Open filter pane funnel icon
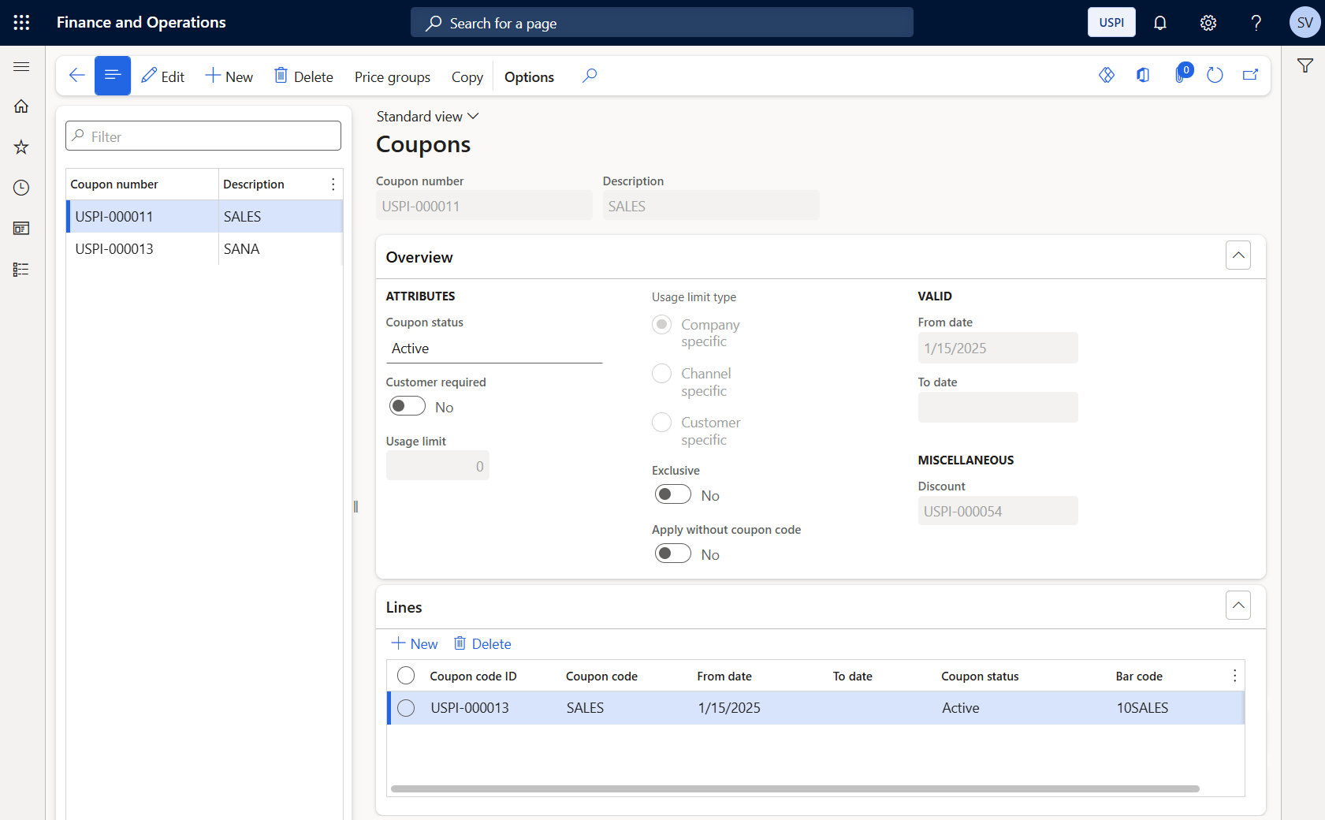The width and height of the screenshot is (1325, 820). point(1305,66)
